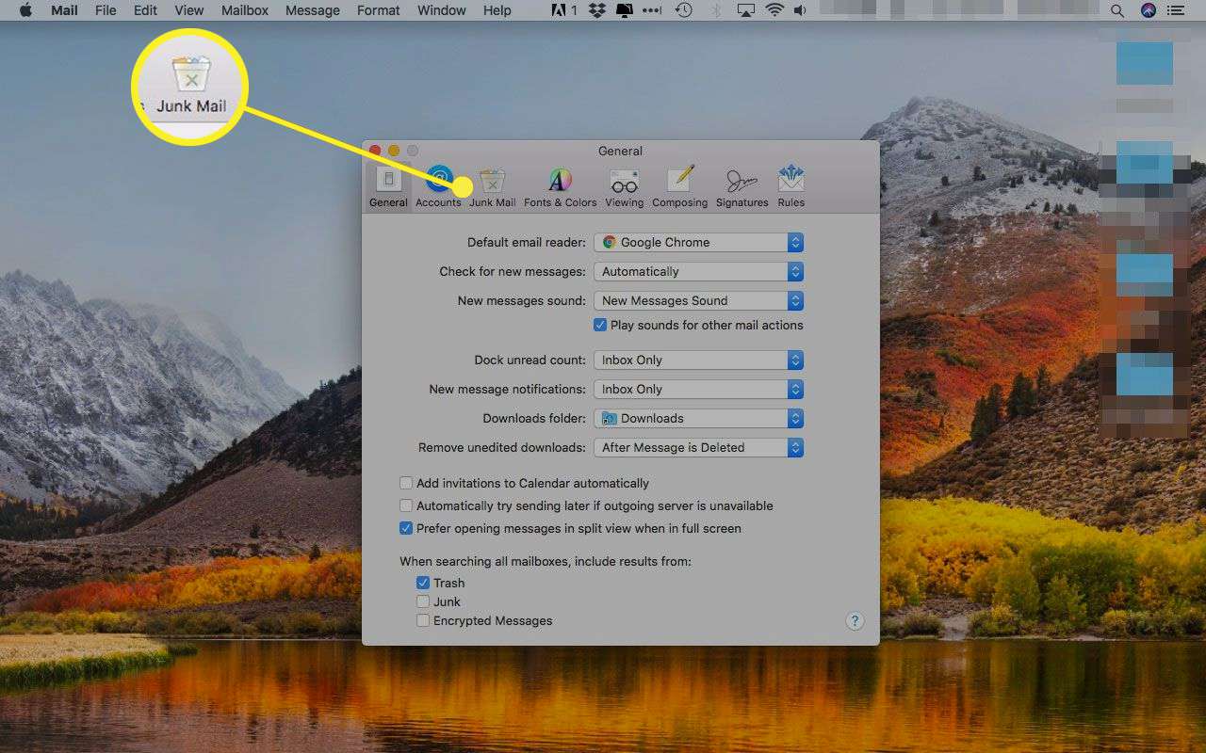
Task: Enable Encrypted Messages in search results
Action: pyautogui.click(x=424, y=620)
